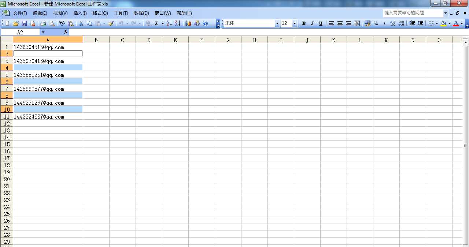The height and width of the screenshot is (247, 469).
Task: Open the 数据(D) menu
Action: click(x=141, y=13)
